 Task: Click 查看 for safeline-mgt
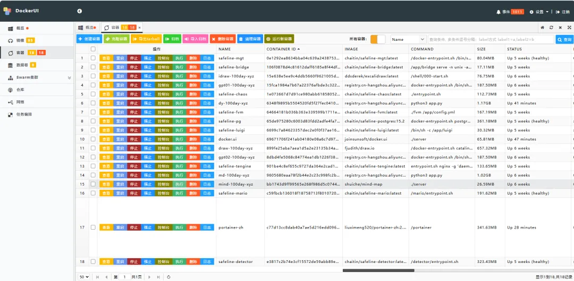(106, 58)
